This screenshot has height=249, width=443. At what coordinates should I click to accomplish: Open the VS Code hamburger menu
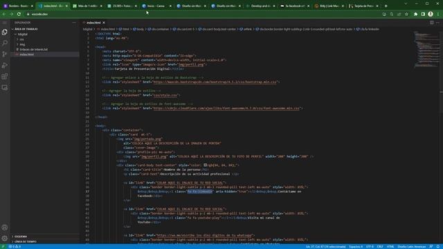tap(5, 23)
